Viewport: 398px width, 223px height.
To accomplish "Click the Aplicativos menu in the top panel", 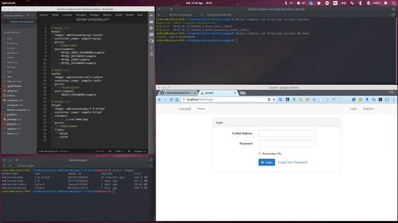I will click(x=9, y=3).
